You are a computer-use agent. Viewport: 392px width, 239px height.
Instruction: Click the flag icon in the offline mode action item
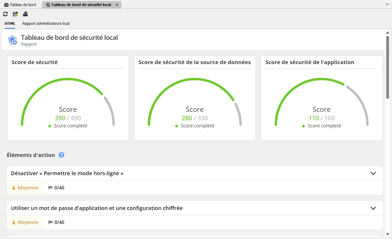point(50,188)
